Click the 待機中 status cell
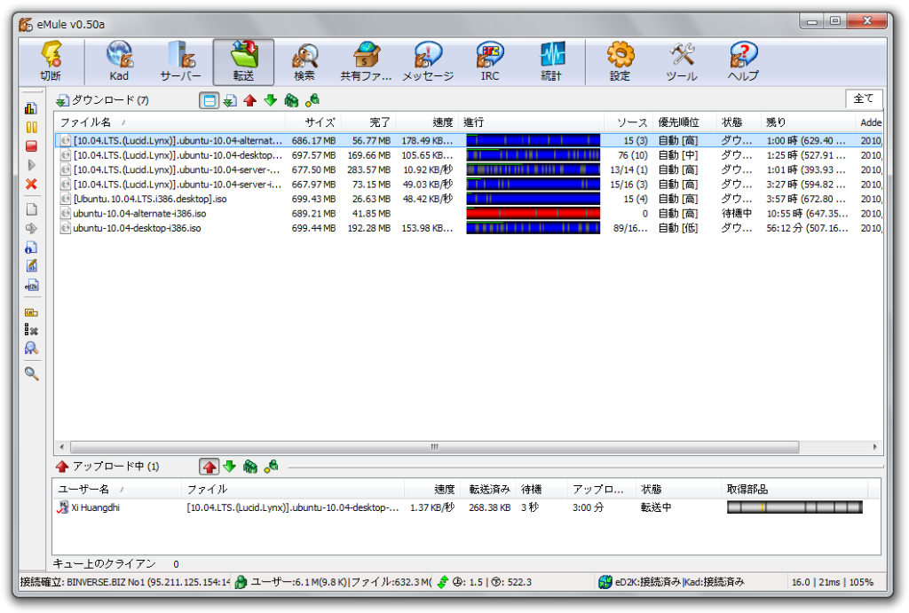 tap(736, 213)
